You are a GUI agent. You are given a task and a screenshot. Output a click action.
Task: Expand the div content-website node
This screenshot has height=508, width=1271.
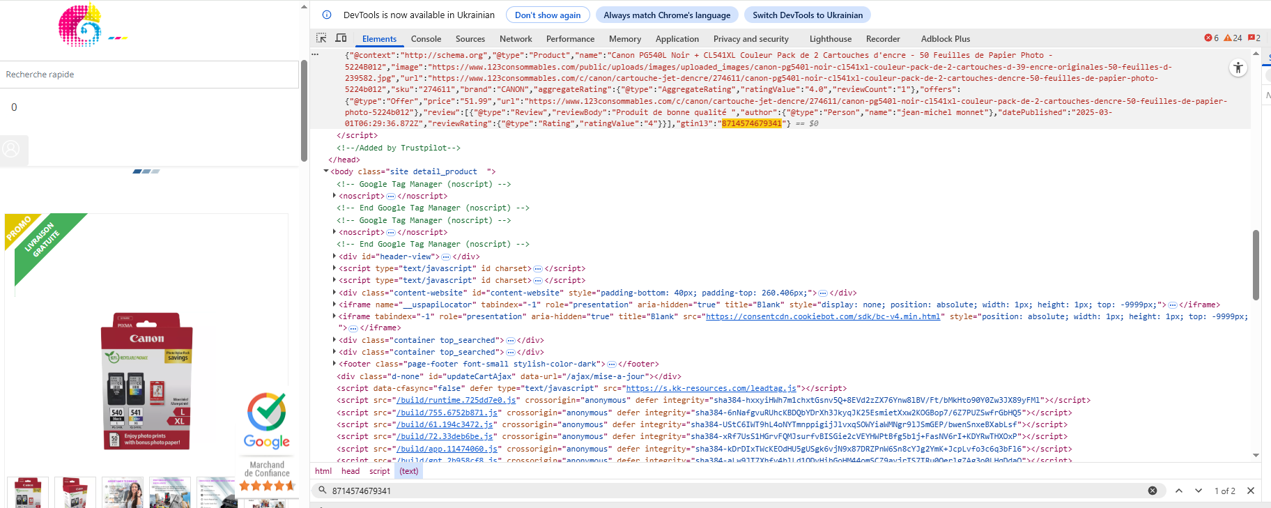point(334,293)
